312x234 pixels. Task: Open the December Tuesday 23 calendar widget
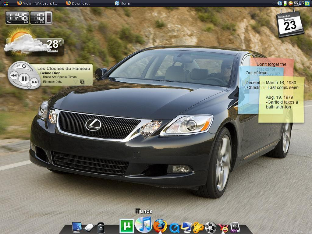(x=290, y=24)
